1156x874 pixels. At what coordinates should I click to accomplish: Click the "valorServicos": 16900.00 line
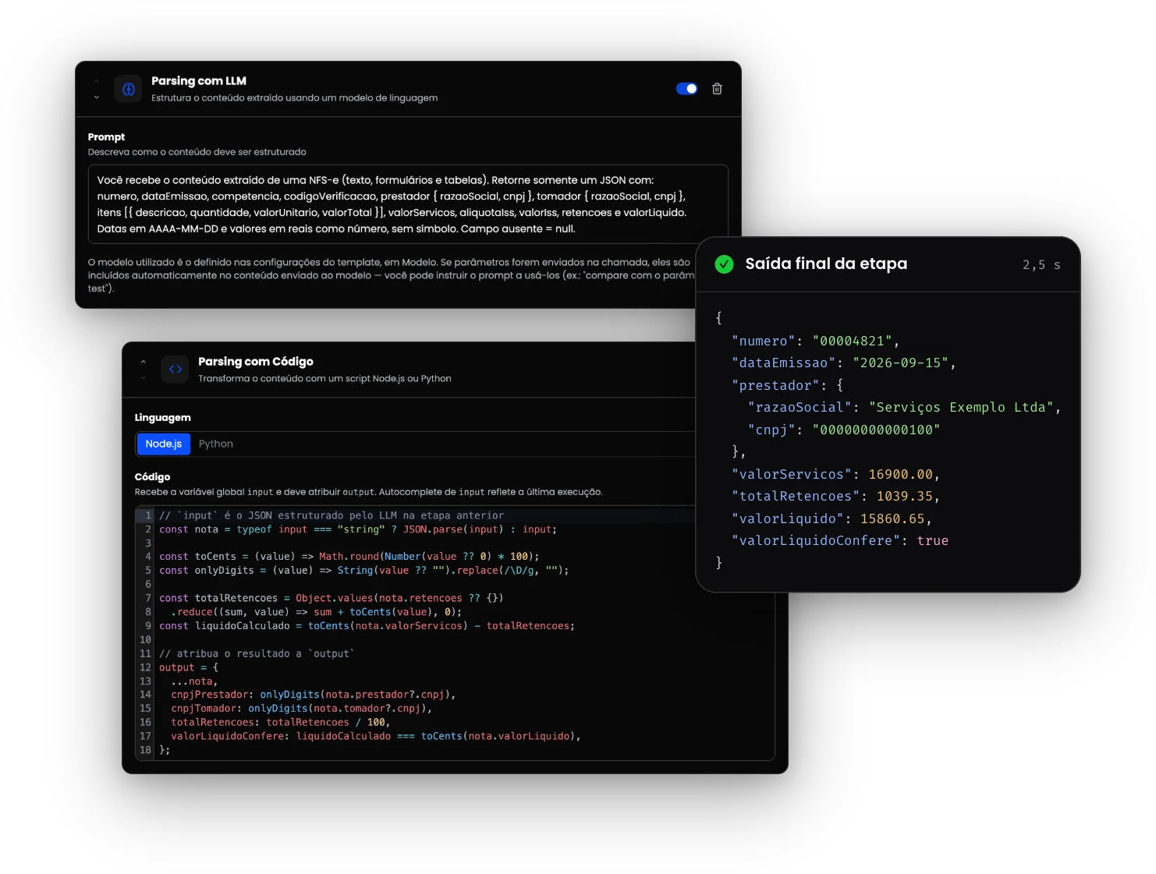pos(836,474)
